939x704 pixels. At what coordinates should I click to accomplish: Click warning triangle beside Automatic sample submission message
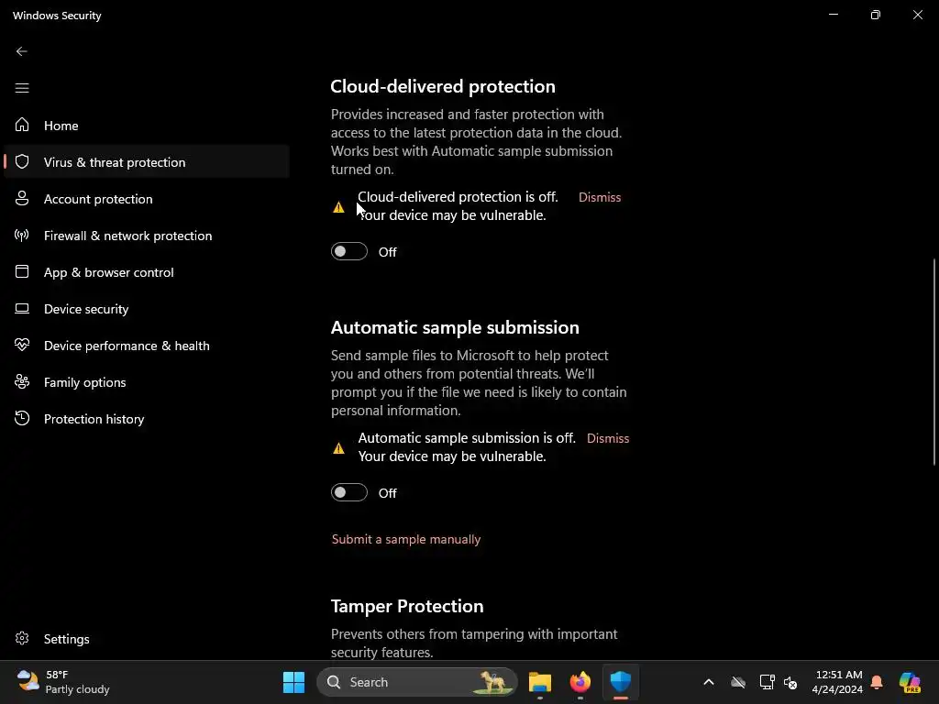(x=339, y=448)
